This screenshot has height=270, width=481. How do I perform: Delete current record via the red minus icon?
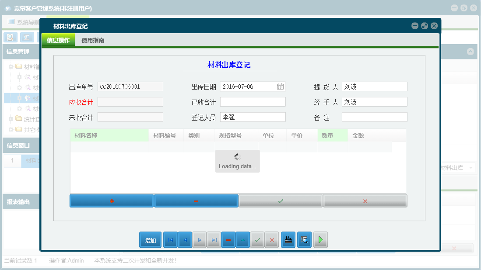(x=228, y=239)
